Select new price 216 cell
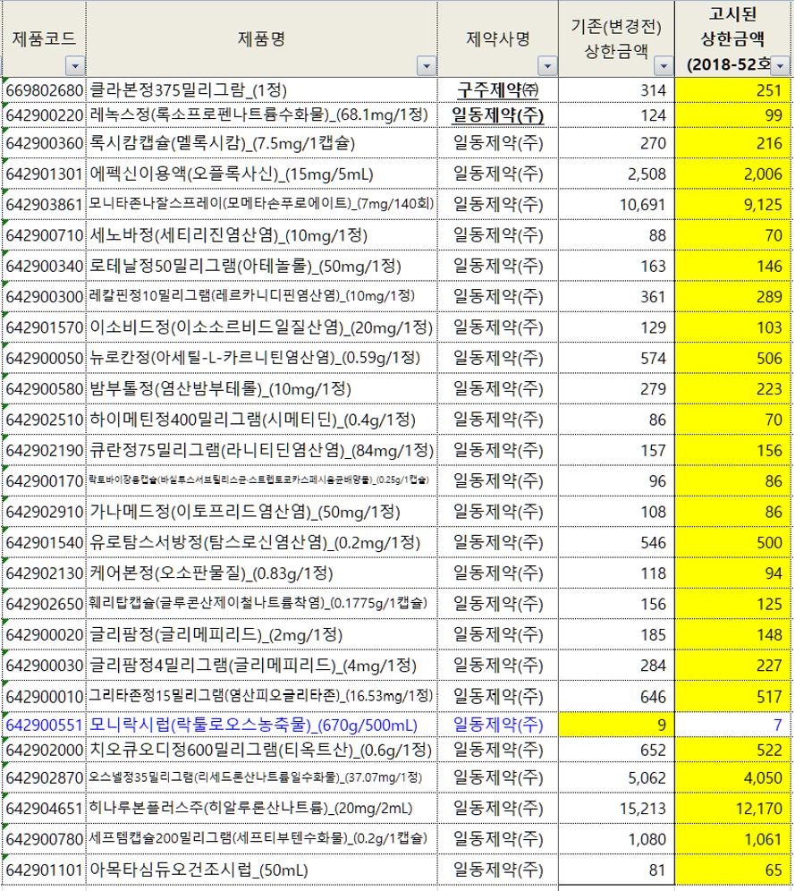Image resolution: width=795 pixels, height=891 pixels. [x=733, y=143]
